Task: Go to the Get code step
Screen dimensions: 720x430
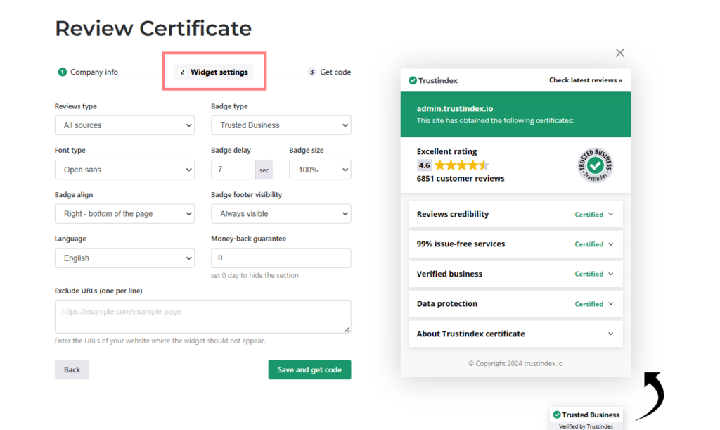Action: coord(329,72)
